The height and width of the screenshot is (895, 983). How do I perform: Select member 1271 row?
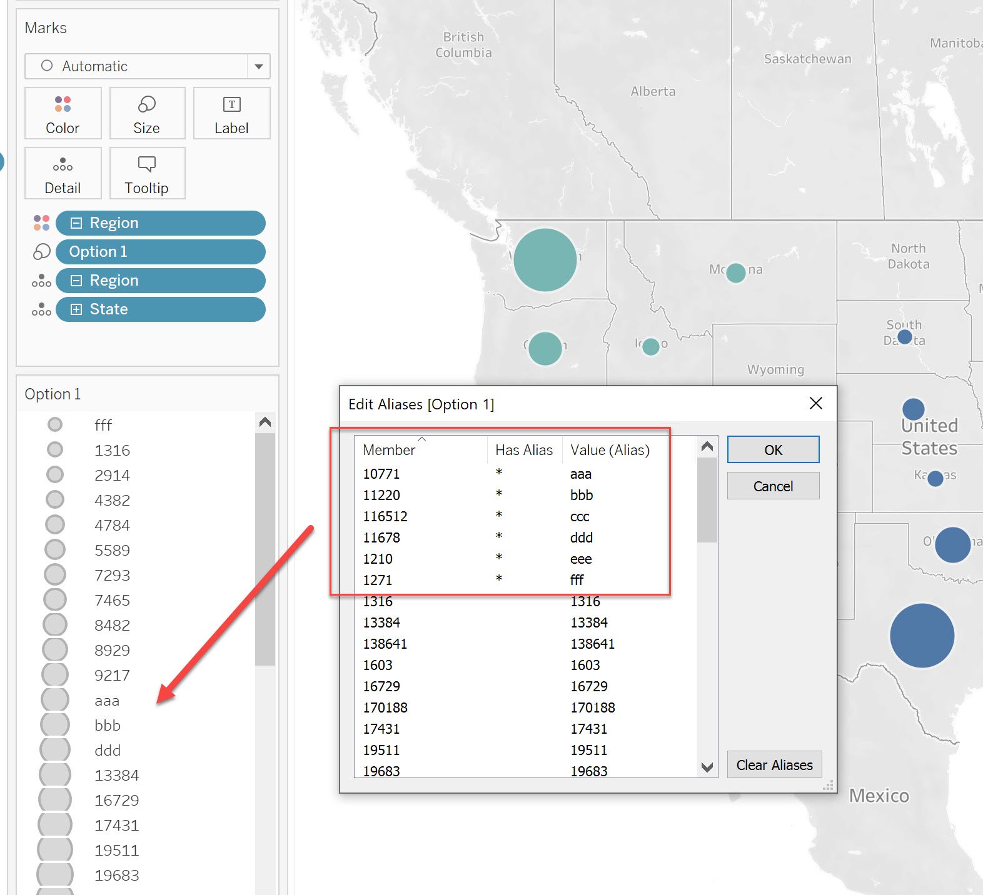pyautogui.click(x=525, y=580)
